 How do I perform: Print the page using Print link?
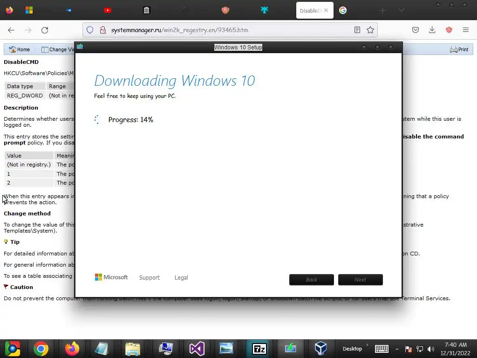(459, 49)
